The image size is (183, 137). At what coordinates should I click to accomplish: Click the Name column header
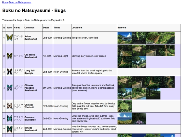(19, 28)
